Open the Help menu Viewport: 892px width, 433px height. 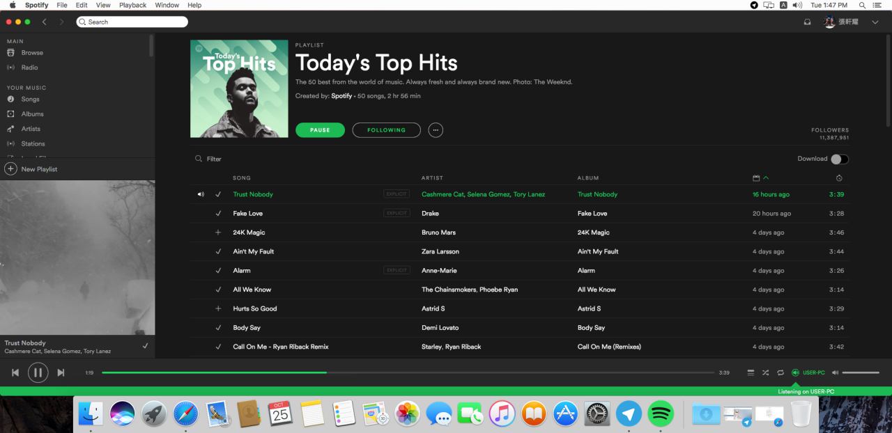coord(194,5)
